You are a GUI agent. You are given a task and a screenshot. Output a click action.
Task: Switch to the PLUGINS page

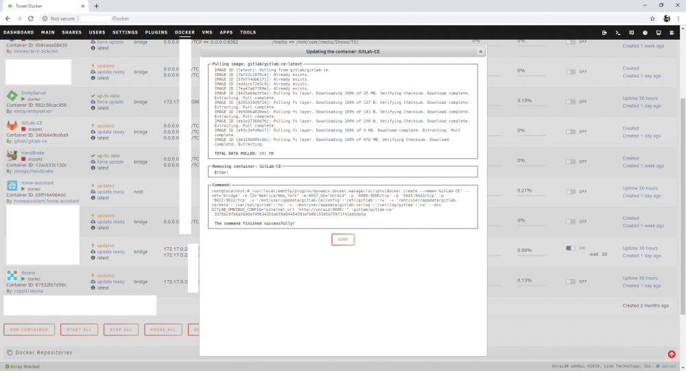[x=156, y=32]
